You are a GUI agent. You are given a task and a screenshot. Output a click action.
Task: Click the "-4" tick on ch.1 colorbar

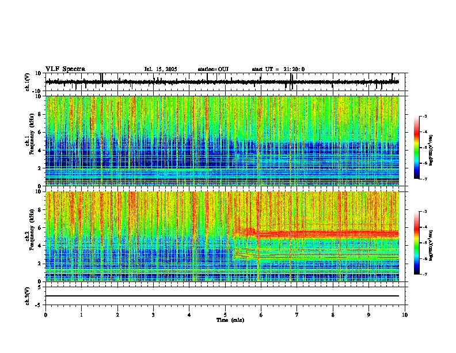point(424,132)
